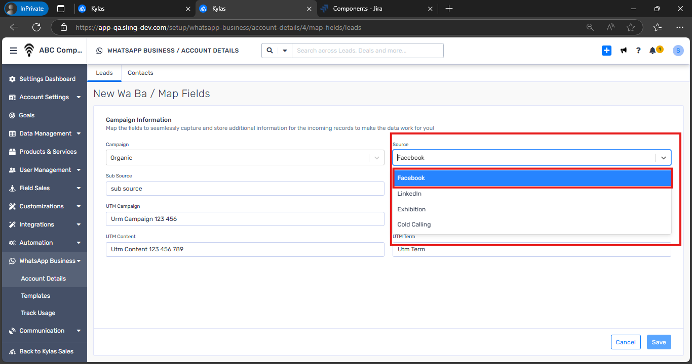Click the UTM Content input field
Image resolution: width=692 pixels, height=364 pixels.
click(x=245, y=249)
